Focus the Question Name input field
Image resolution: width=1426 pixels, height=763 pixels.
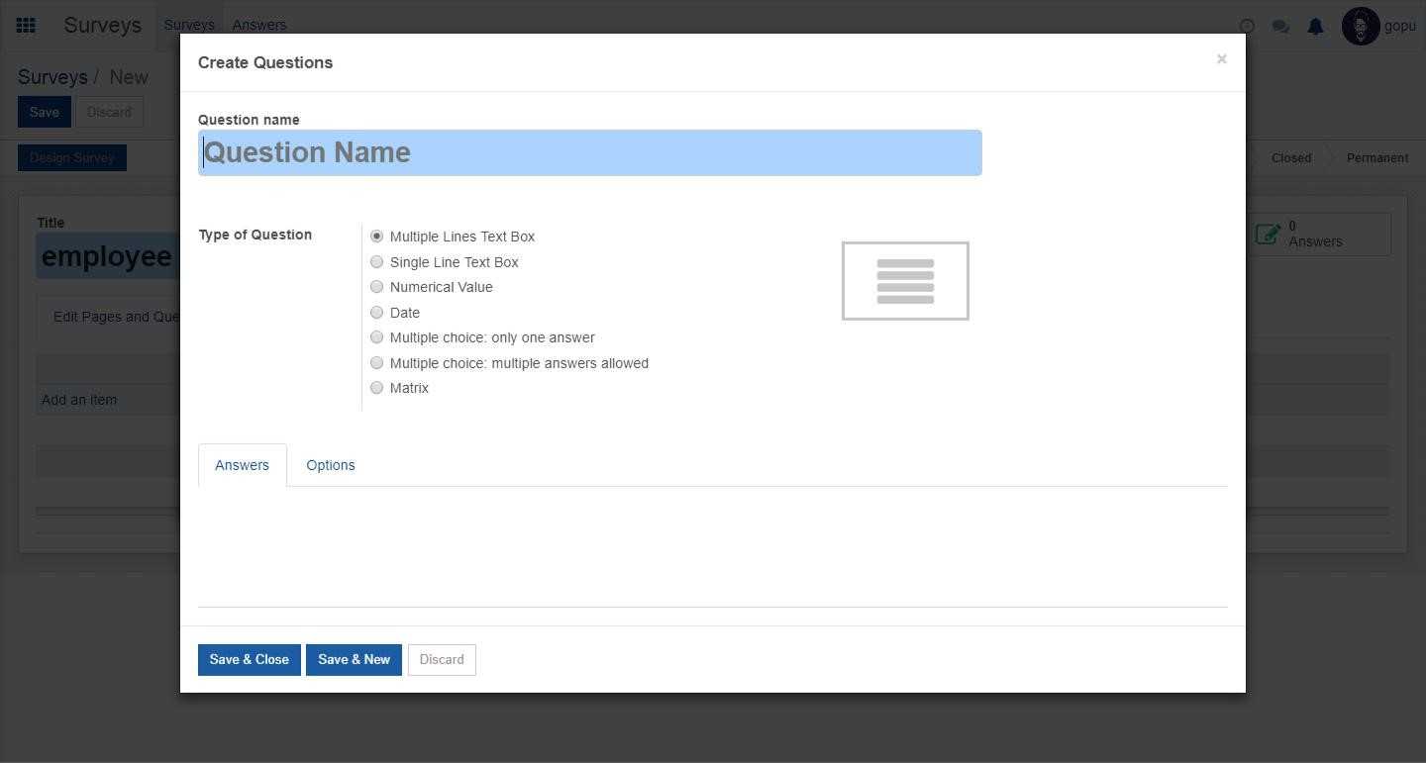(589, 152)
